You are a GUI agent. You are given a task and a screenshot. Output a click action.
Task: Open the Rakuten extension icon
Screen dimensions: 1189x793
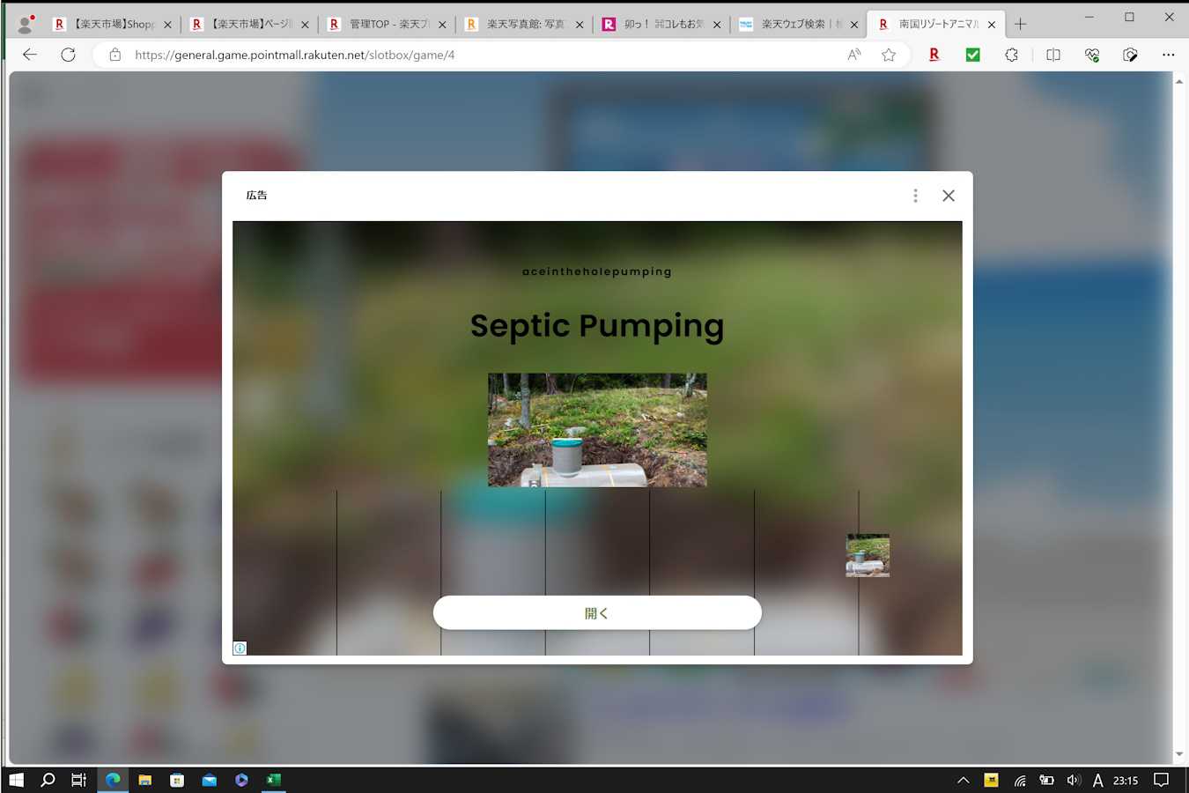[x=934, y=55]
